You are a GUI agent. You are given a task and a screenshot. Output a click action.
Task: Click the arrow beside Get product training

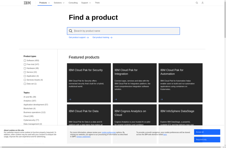[x=111, y=38]
